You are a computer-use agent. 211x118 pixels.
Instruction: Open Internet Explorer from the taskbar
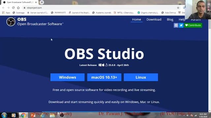[43, 115]
